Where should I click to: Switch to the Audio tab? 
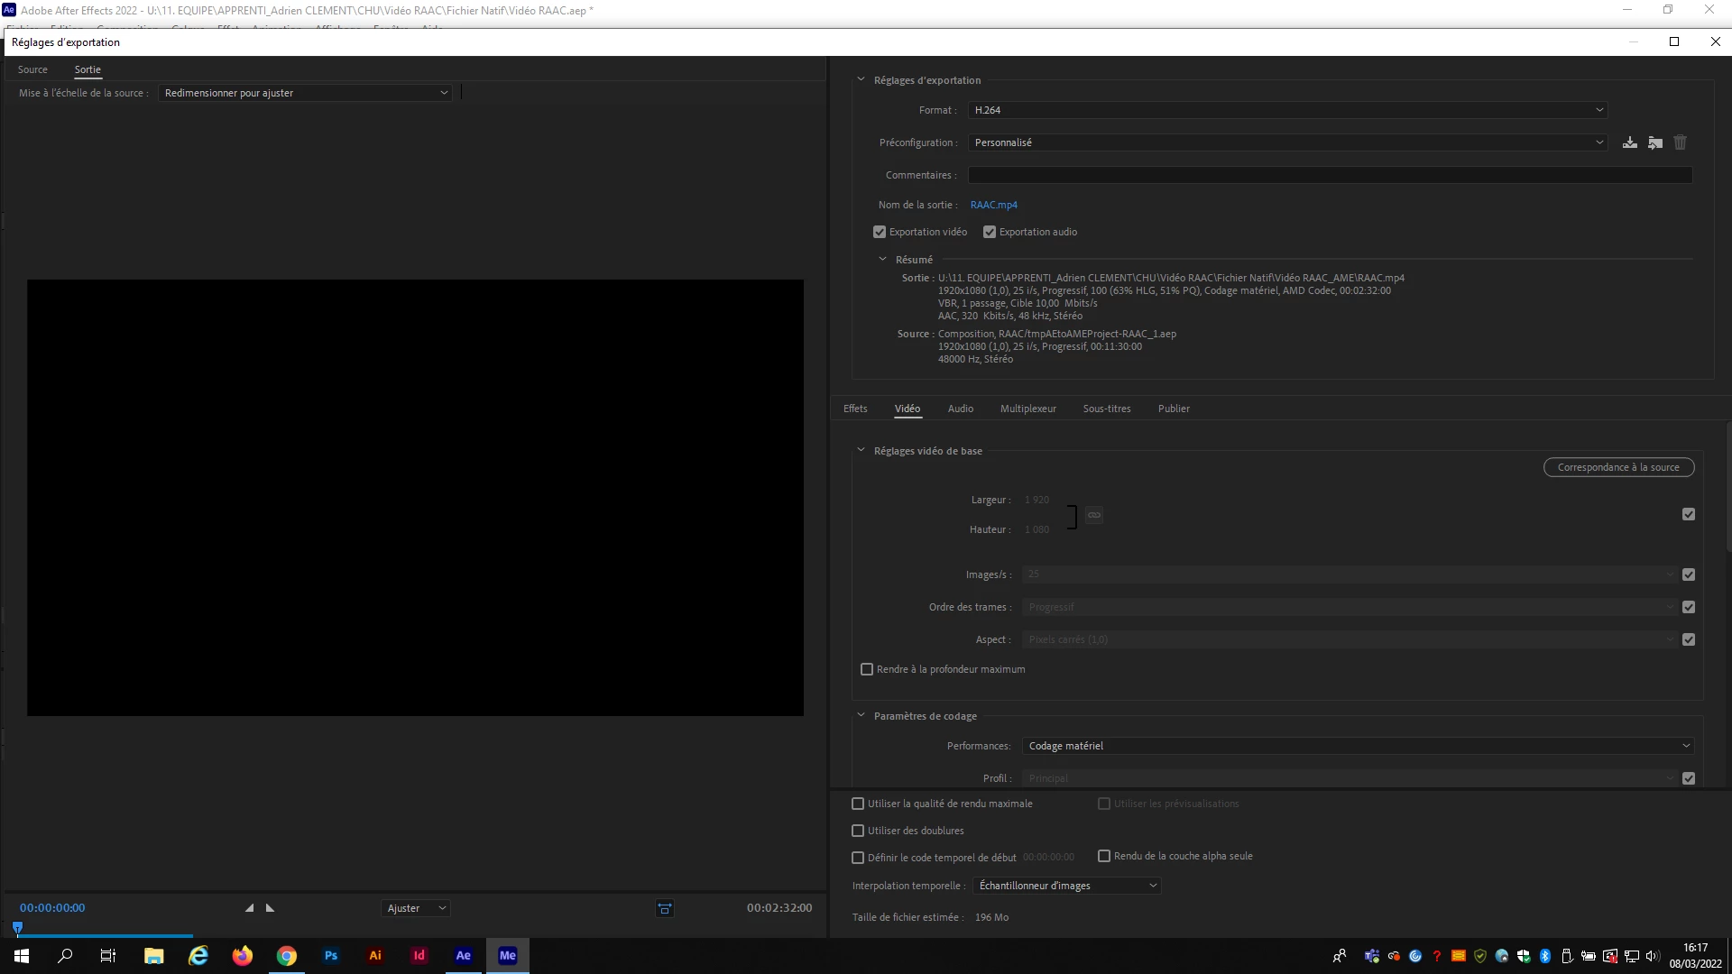[x=960, y=409]
